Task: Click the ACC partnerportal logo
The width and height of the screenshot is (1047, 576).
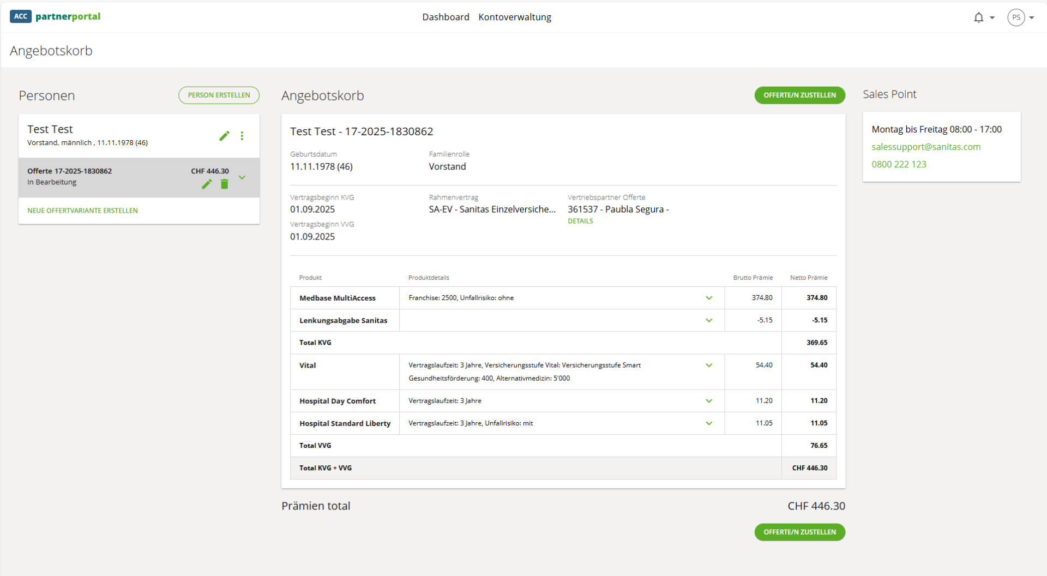Action: 55,16
